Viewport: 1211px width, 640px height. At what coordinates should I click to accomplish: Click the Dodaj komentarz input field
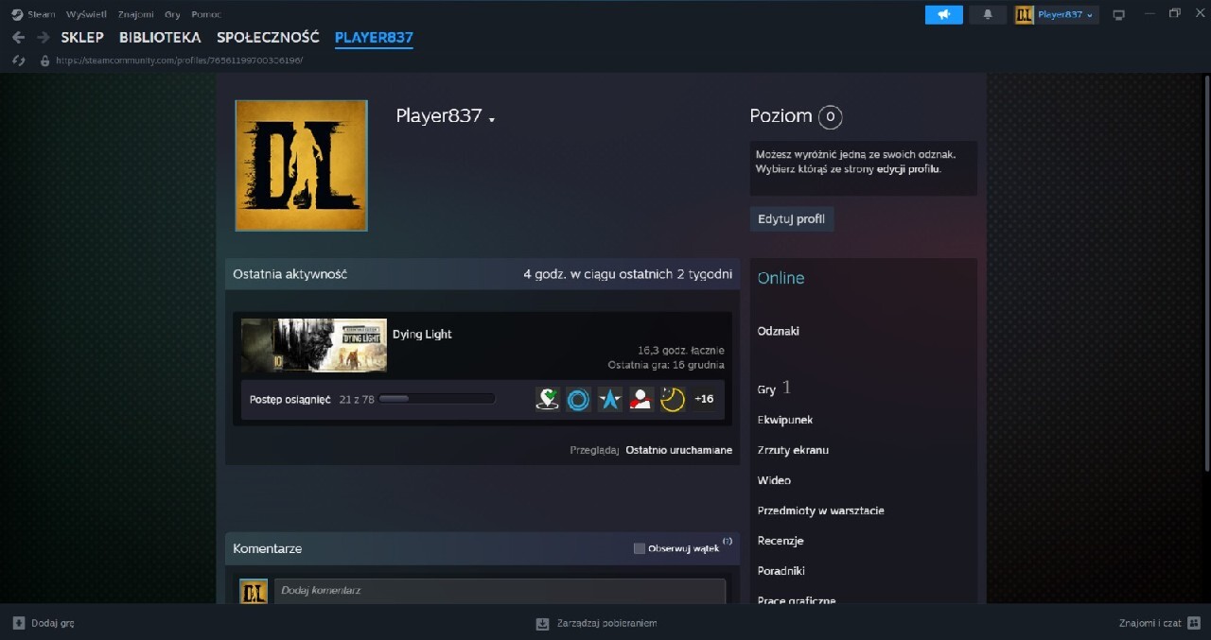coord(500,591)
